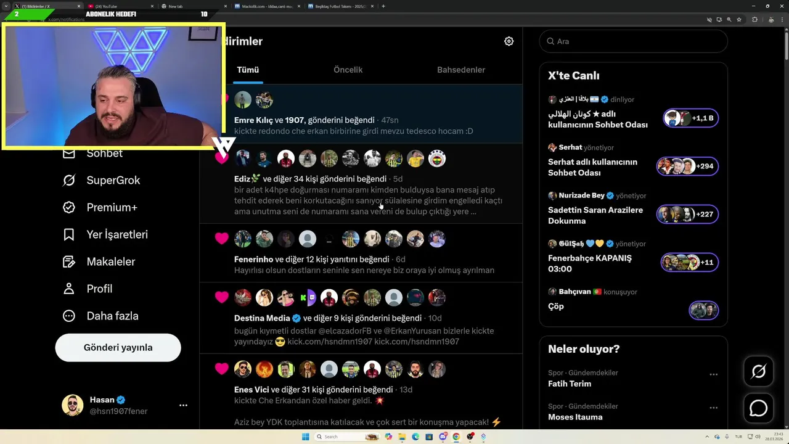Open SuperGrok from the sidebar

pyautogui.click(x=102, y=180)
